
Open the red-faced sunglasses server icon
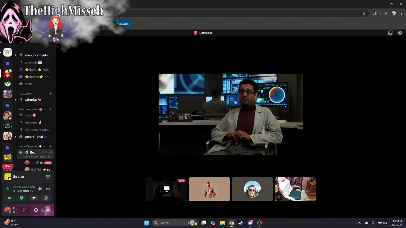coord(8,73)
